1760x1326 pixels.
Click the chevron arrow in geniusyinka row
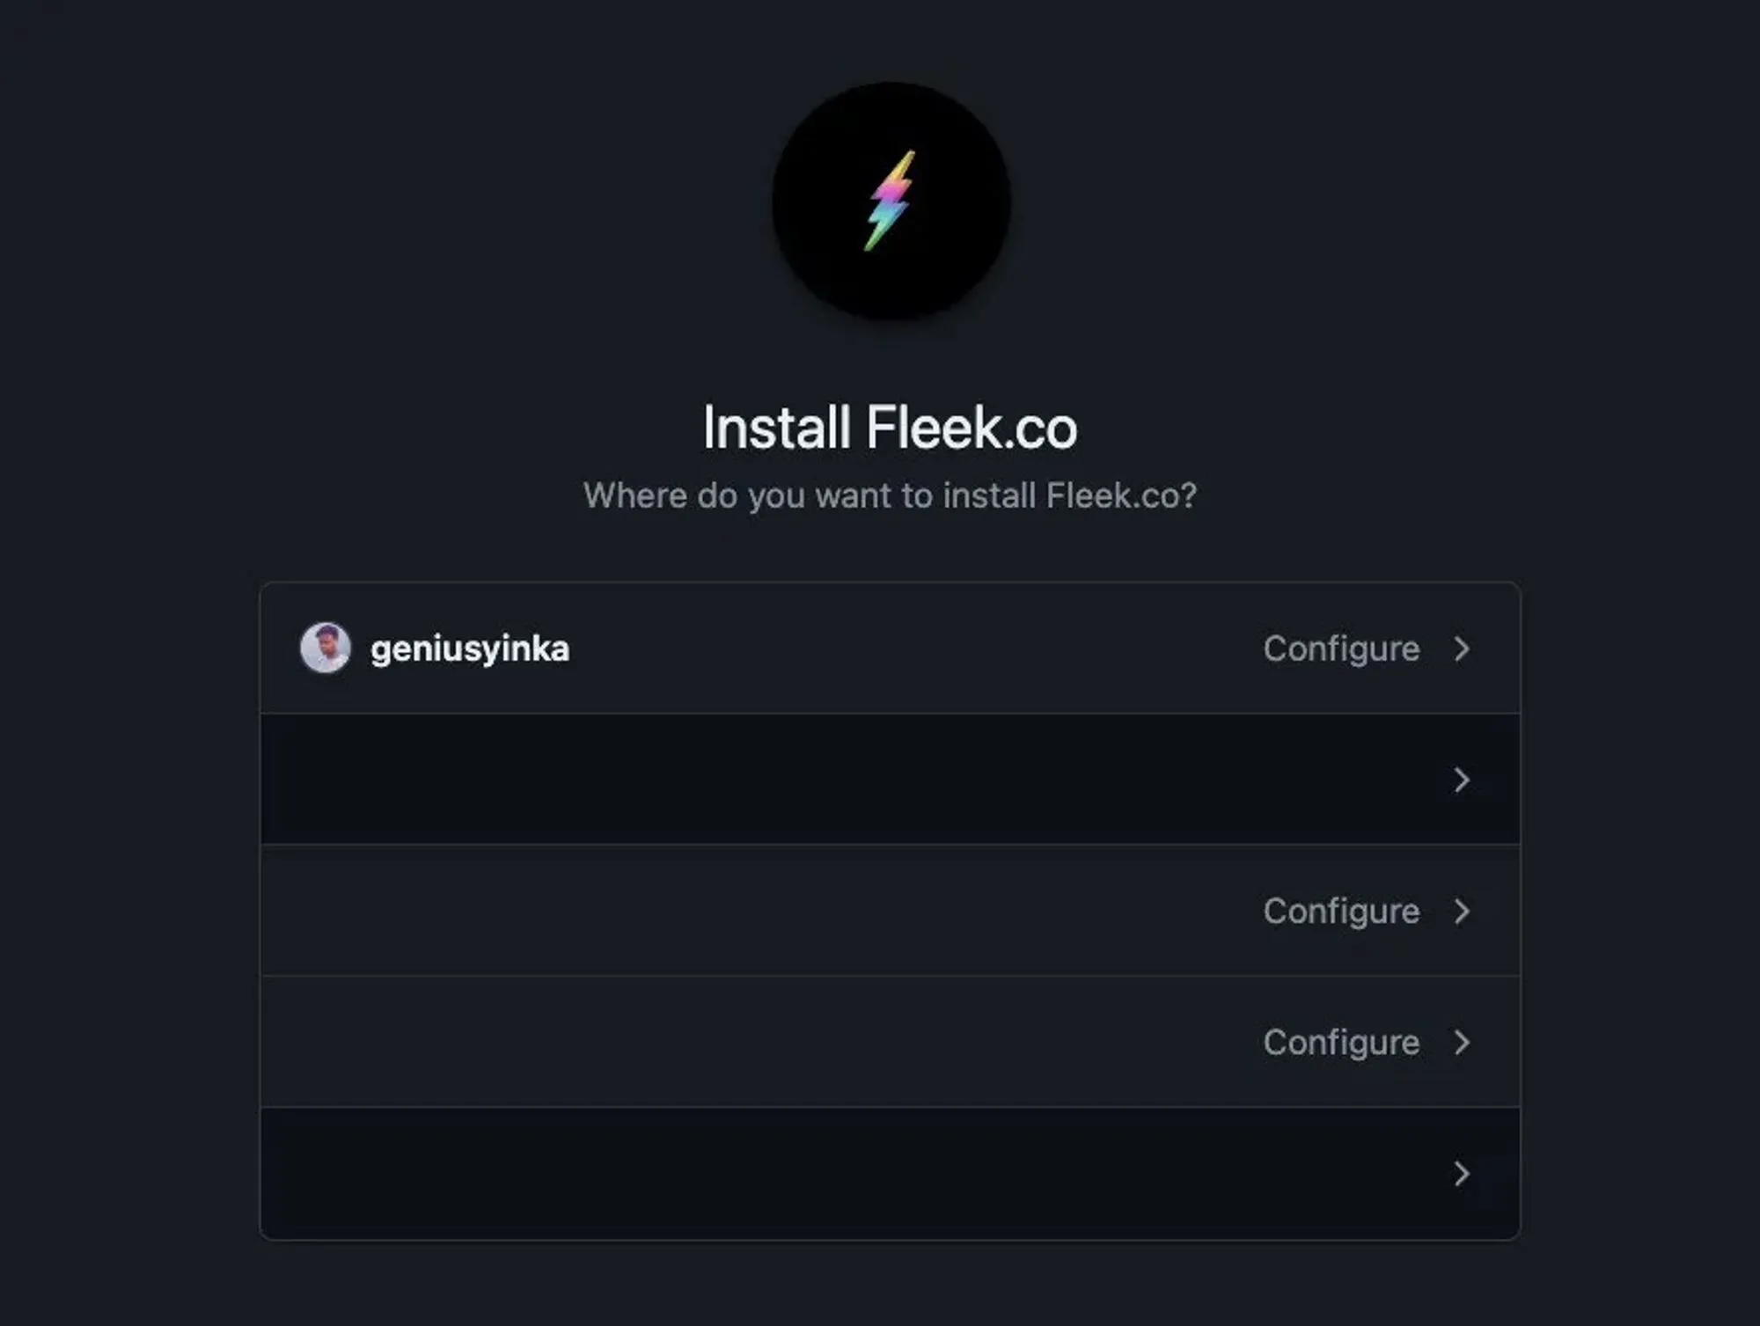click(1462, 649)
